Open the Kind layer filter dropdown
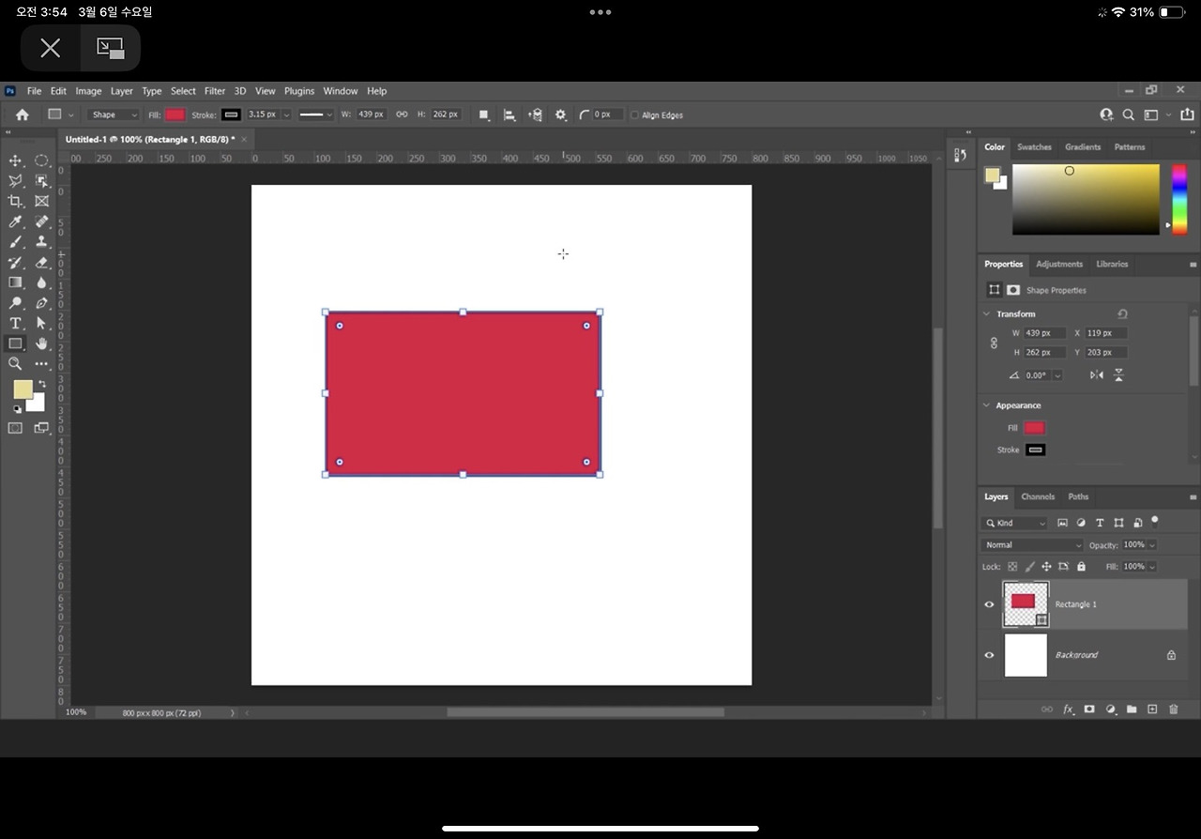Image resolution: width=1201 pixels, height=839 pixels. (1014, 523)
